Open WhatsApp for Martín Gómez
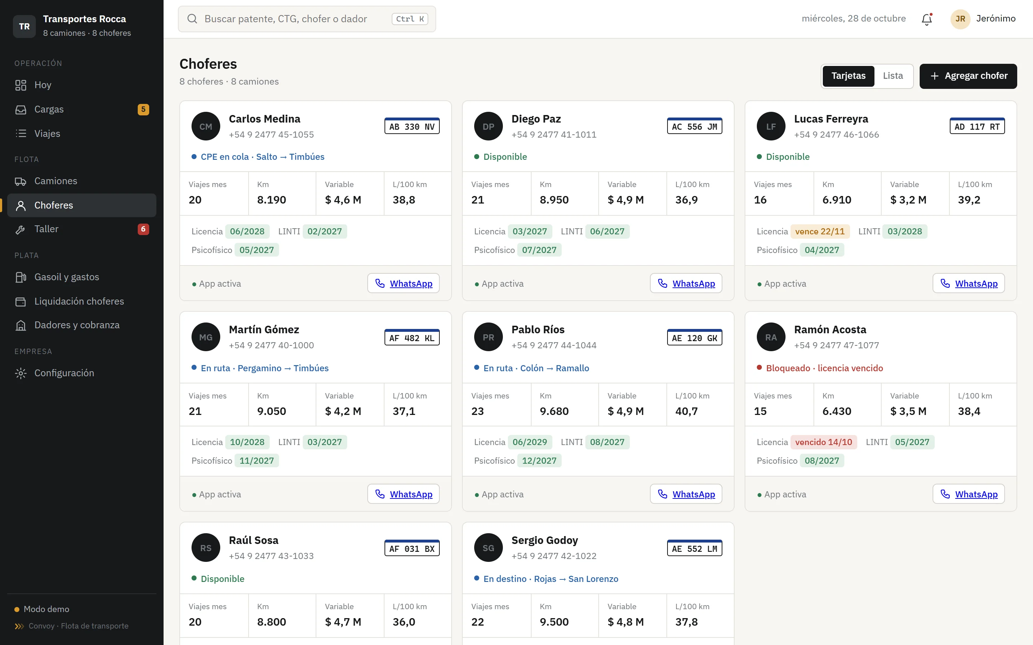The image size is (1033, 645). 403,494
